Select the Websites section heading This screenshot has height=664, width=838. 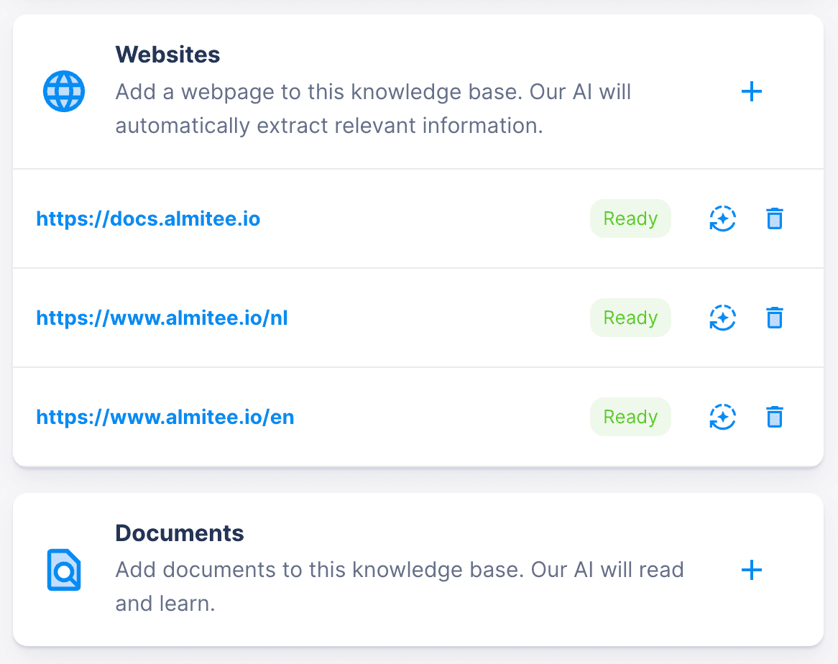(167, 54)
